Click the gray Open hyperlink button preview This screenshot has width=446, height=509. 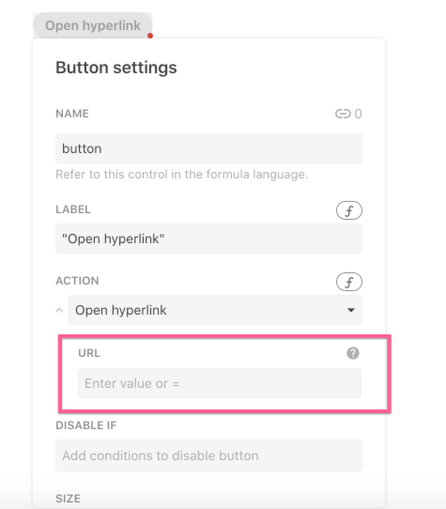click(x=93, y=25)
